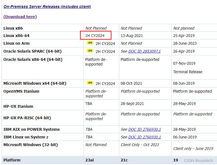Select 'Oracle Solaris SPARC (64-bit)' label
The height and width of the screenshot is (165, 217).
tap(33, 51)
